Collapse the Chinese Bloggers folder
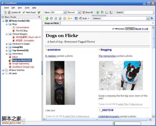The width and height of the screenshot is (156, 126). click(x=6, y=34)
